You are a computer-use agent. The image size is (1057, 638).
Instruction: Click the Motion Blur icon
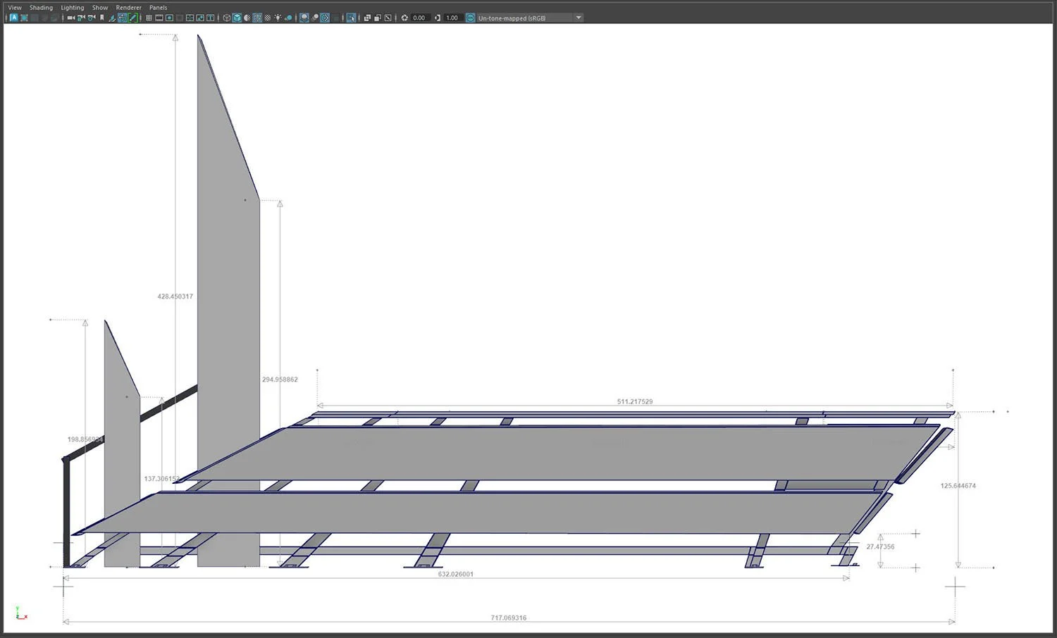pos(315,18)
